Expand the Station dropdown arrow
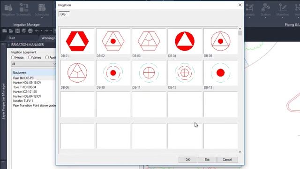The width and height of the screenshot is (300, 169). coord(266,18)
